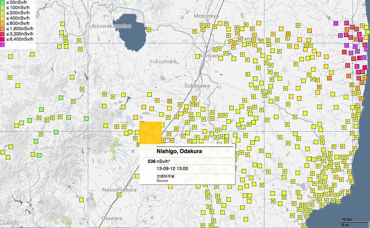Click the 13-09-12 13:00 timestamp
The height and width of the screenshot is (228, 370).
pos(172,169)
